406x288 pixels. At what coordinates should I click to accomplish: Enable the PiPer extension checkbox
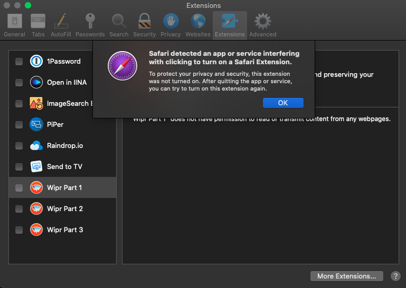(19, 125)
